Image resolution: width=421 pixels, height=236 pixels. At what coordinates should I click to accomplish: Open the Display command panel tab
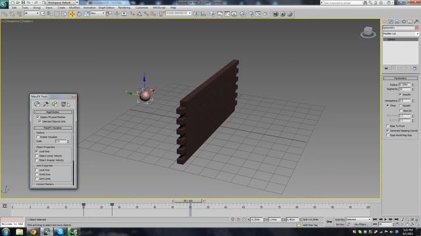pos(410,22)
